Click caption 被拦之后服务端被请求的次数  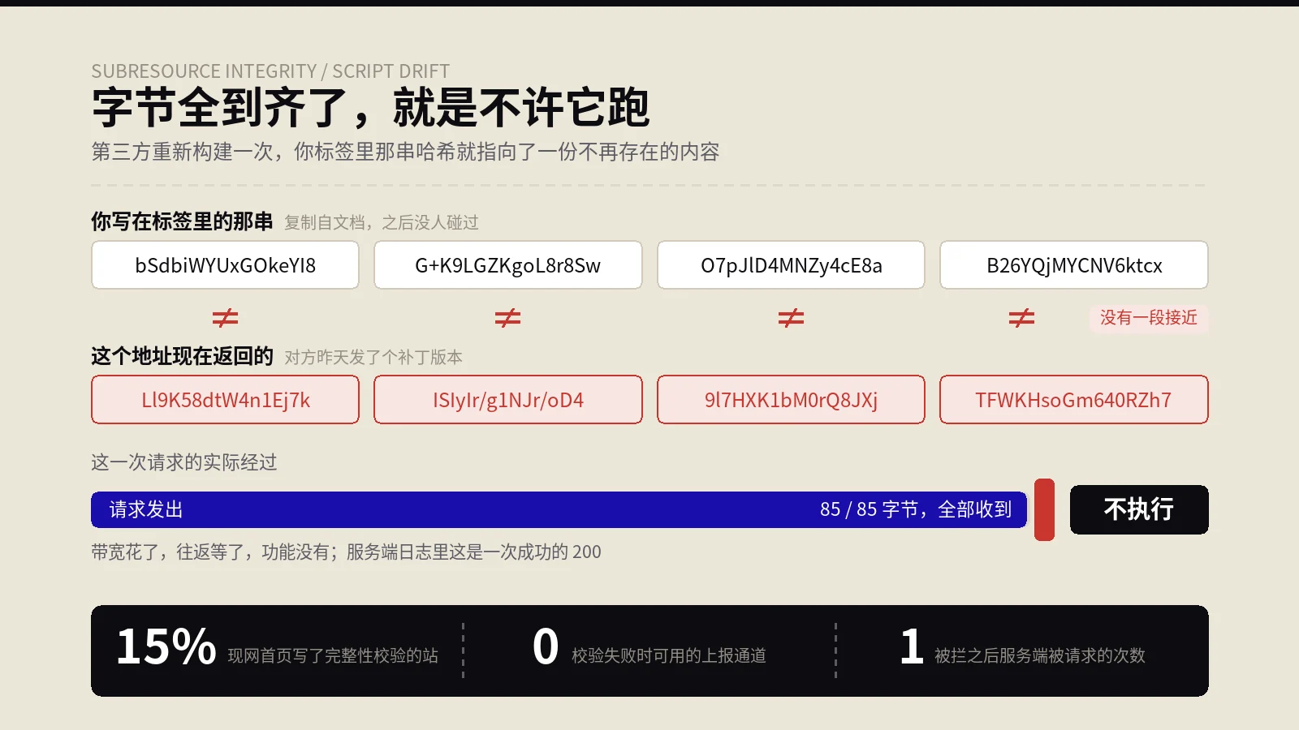tap(1040, 655)
